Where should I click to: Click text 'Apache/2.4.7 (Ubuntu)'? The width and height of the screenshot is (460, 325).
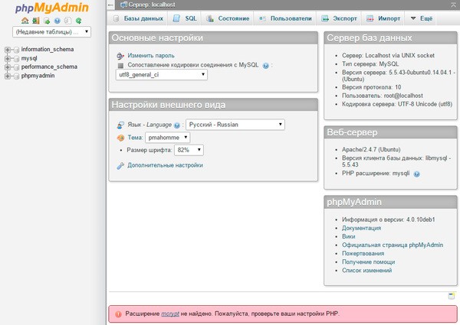(x=371, y=149)
